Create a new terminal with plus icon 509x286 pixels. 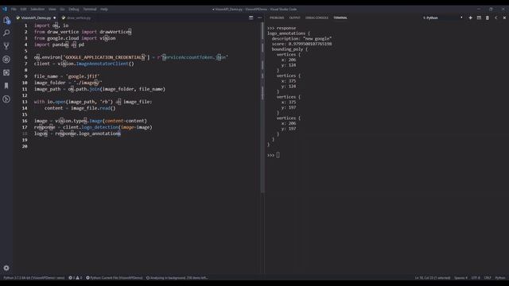470,17
